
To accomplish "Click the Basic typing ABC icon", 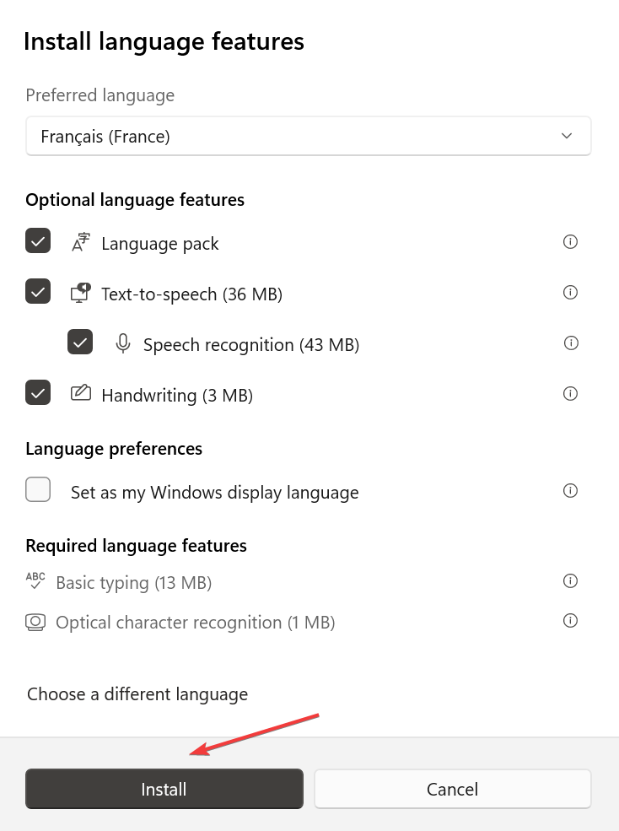I will tap(35, 581).
